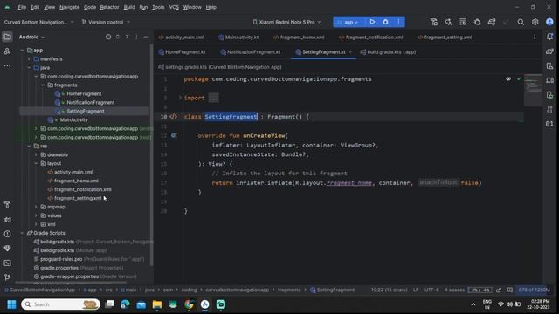Collapse the java folder
The width and height of the screenshot is (559, 314).
(x=29, y=68)
